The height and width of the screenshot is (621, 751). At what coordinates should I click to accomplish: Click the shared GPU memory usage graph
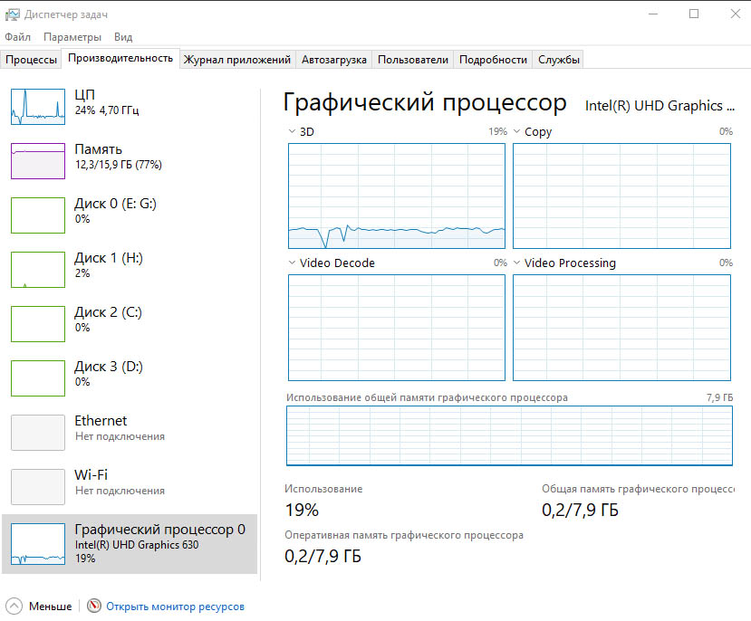tap(509, 435)
